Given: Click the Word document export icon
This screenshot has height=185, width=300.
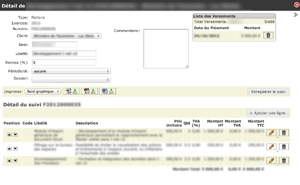Looking at the screenshot, I should (x=104, y=91).
